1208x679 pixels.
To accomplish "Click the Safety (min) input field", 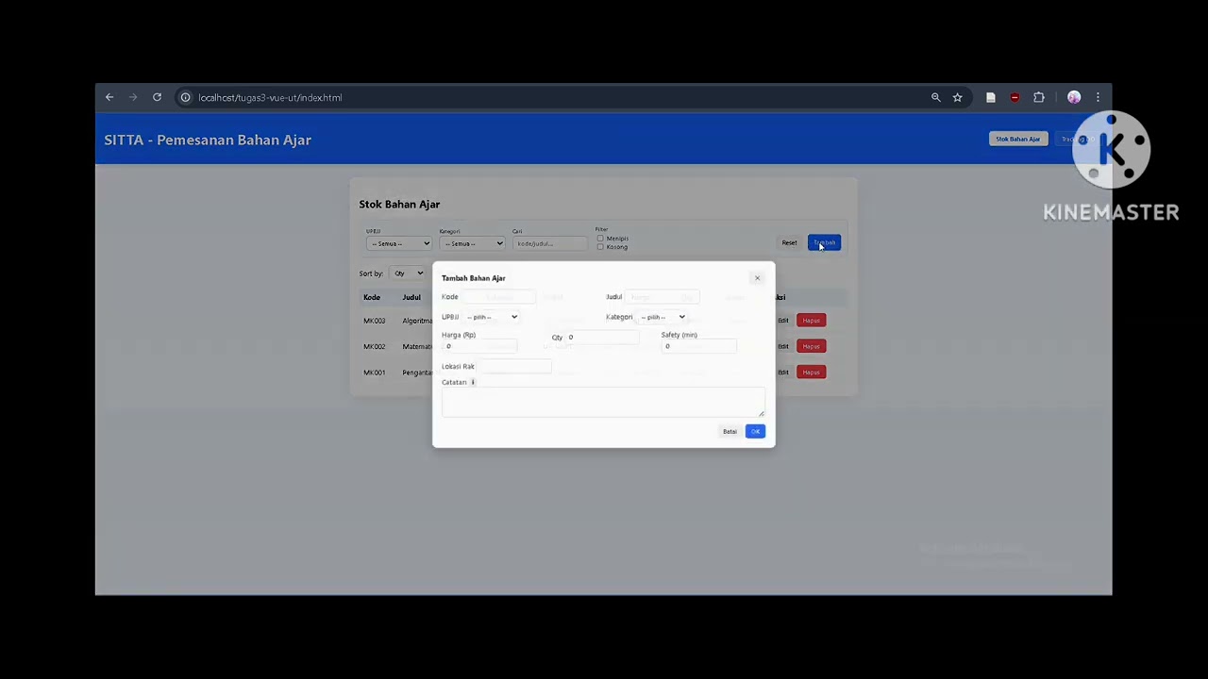I will click(x=698, y=346).
